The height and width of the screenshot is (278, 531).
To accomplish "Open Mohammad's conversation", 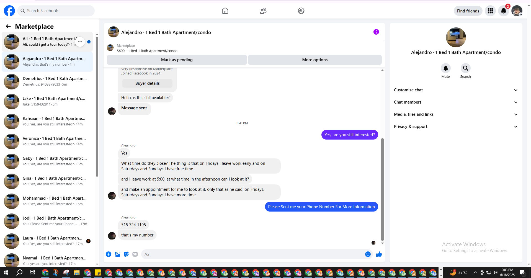I will [47, 201].
